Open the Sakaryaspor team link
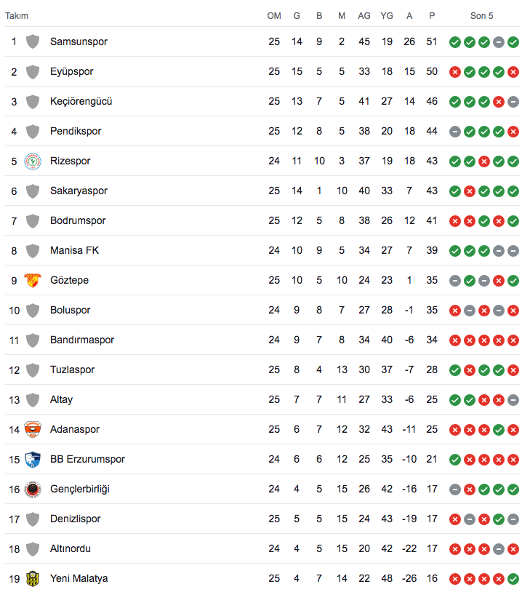The image size is (530, 595). coord(79,191)
